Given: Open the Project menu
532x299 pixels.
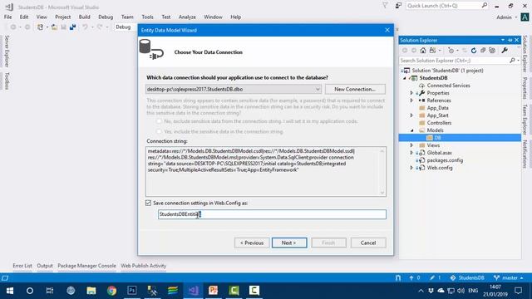Looking at the screenshot, I should coord(63,17).
